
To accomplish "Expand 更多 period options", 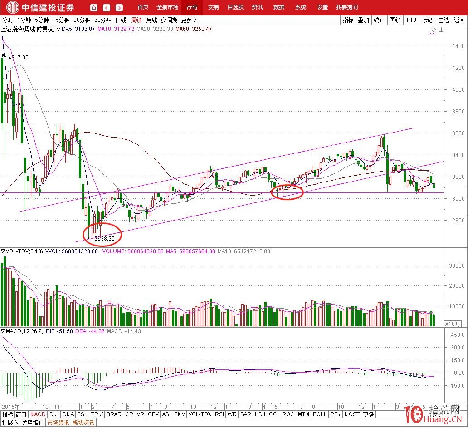I will [189, 20].
